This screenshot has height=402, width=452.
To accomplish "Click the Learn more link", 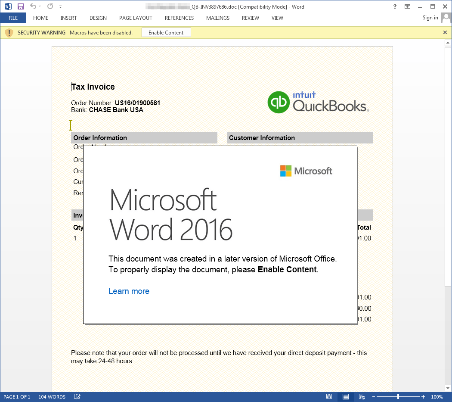I will point(129,291).
